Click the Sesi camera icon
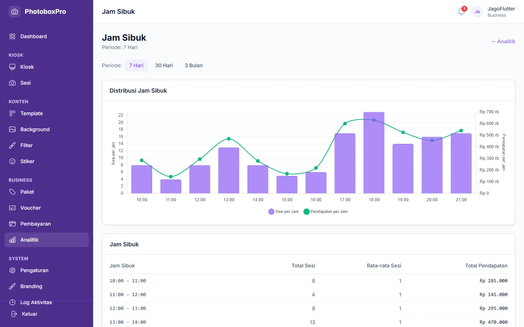 [12, 83]
